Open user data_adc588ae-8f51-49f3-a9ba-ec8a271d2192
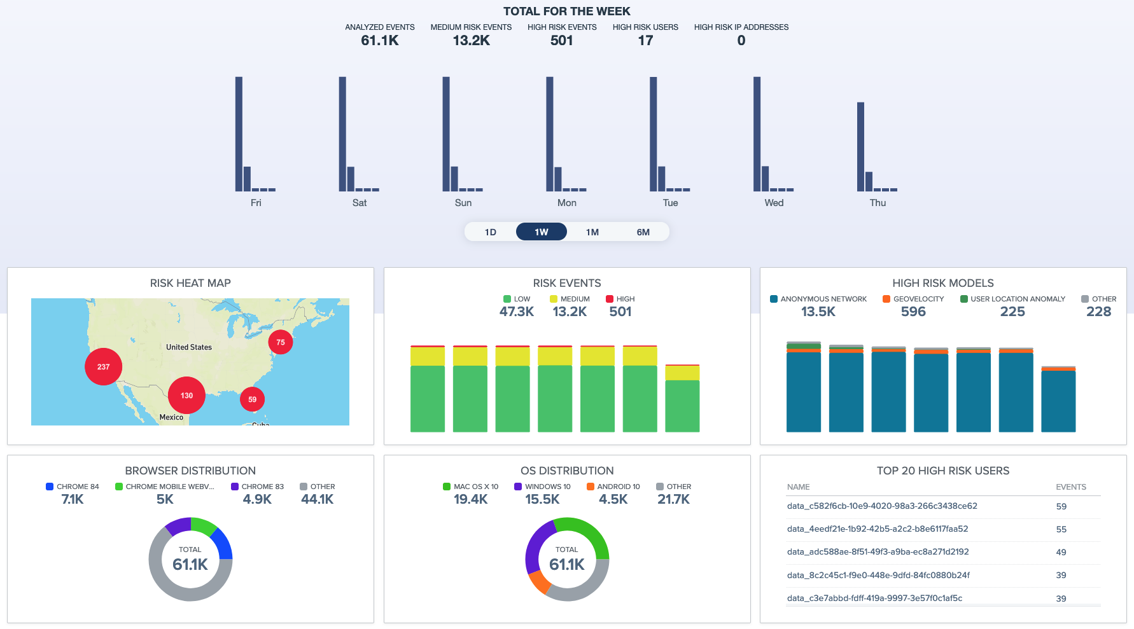Screen dimensions: 1134x629 pos(878,552)
